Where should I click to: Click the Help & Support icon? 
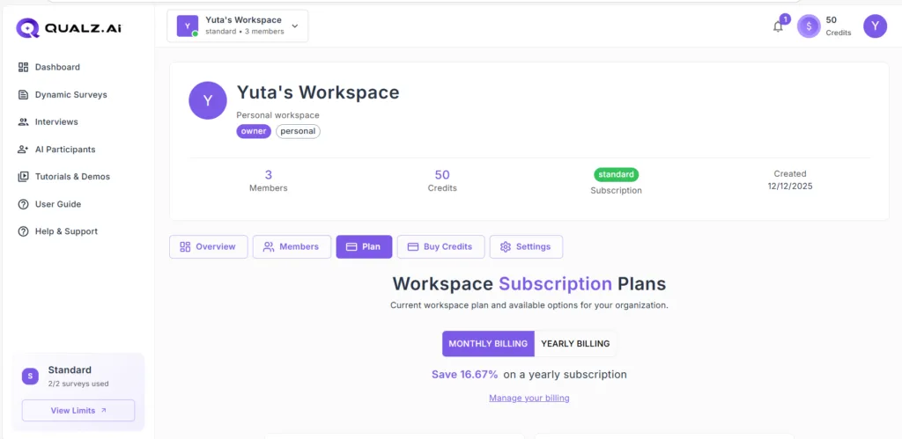(x=24, y=231)
